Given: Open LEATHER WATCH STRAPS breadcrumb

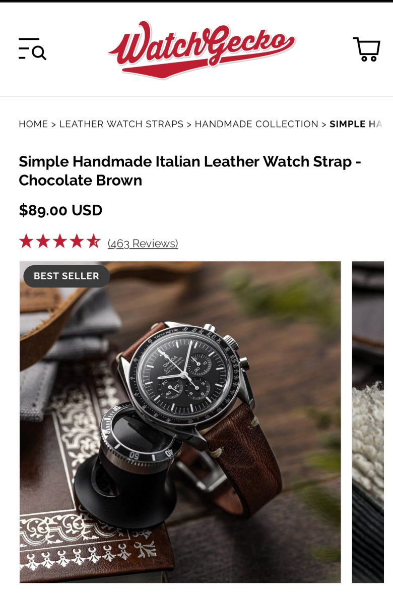Looking at the screenshot, I should click(121, 124).
